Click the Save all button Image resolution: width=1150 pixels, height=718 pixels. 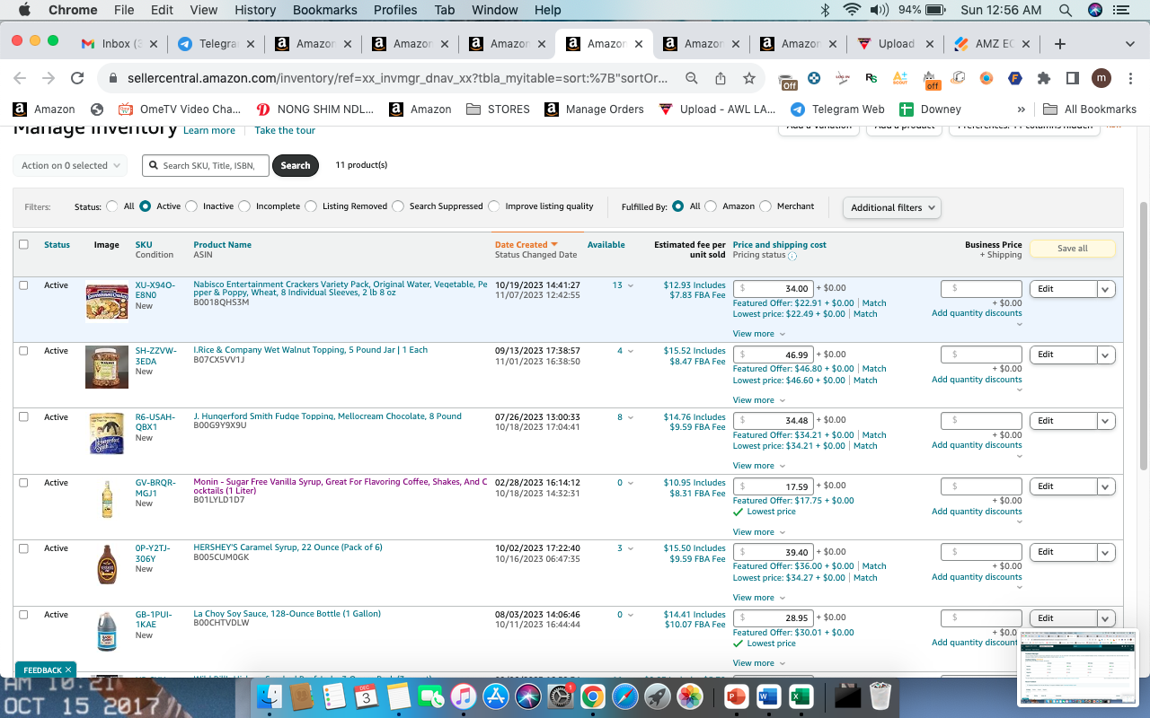pos(1072,249)
